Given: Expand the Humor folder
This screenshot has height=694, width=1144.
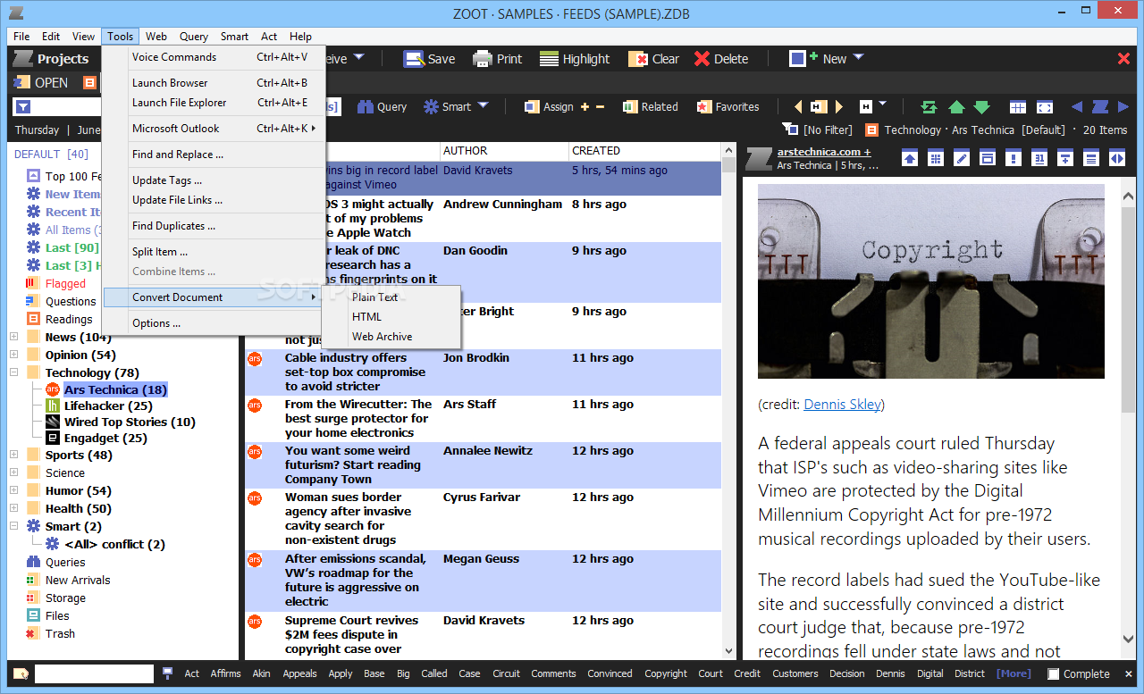Looking at the screenshot, I should (13, 490).
